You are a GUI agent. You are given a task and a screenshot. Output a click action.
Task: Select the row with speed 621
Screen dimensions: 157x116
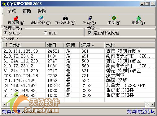(x=78, y=71)
